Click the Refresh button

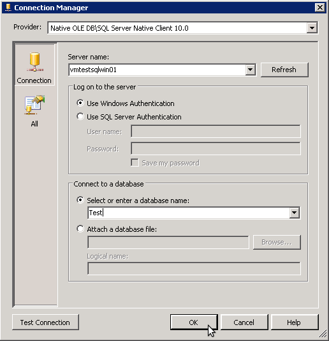coord(284,70)
